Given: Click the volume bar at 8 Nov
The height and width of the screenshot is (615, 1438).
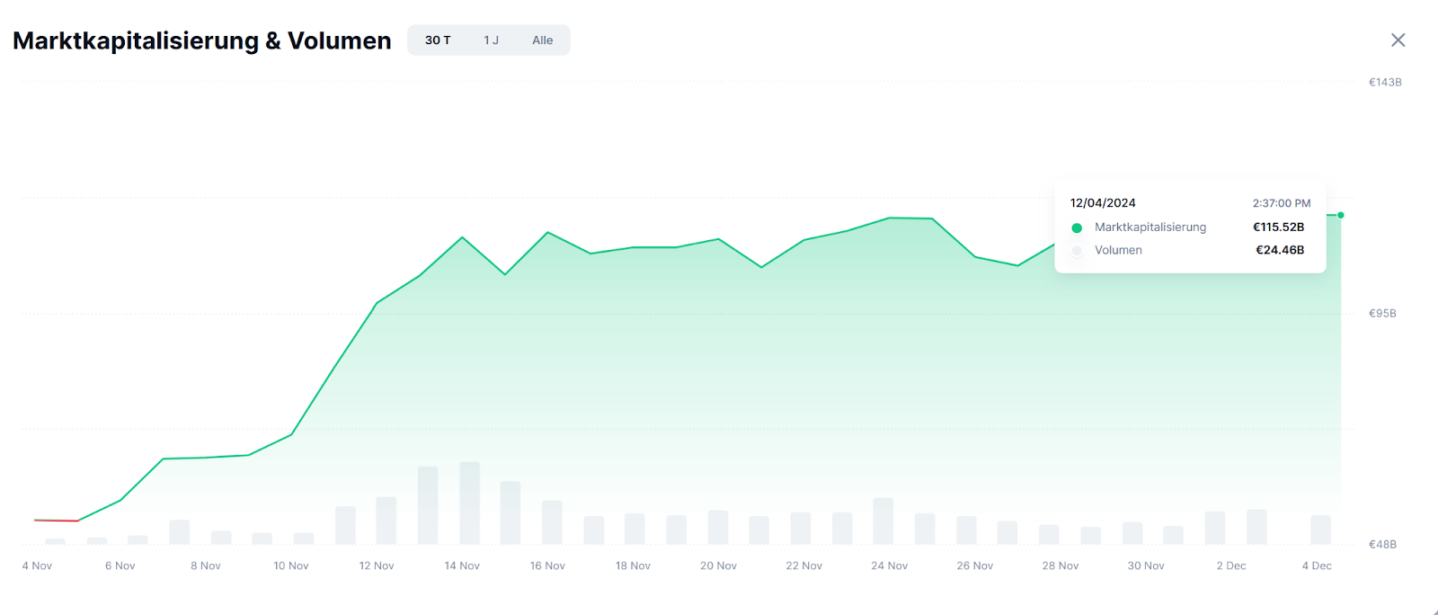Looking at the screenshot, I should point(221,538).
